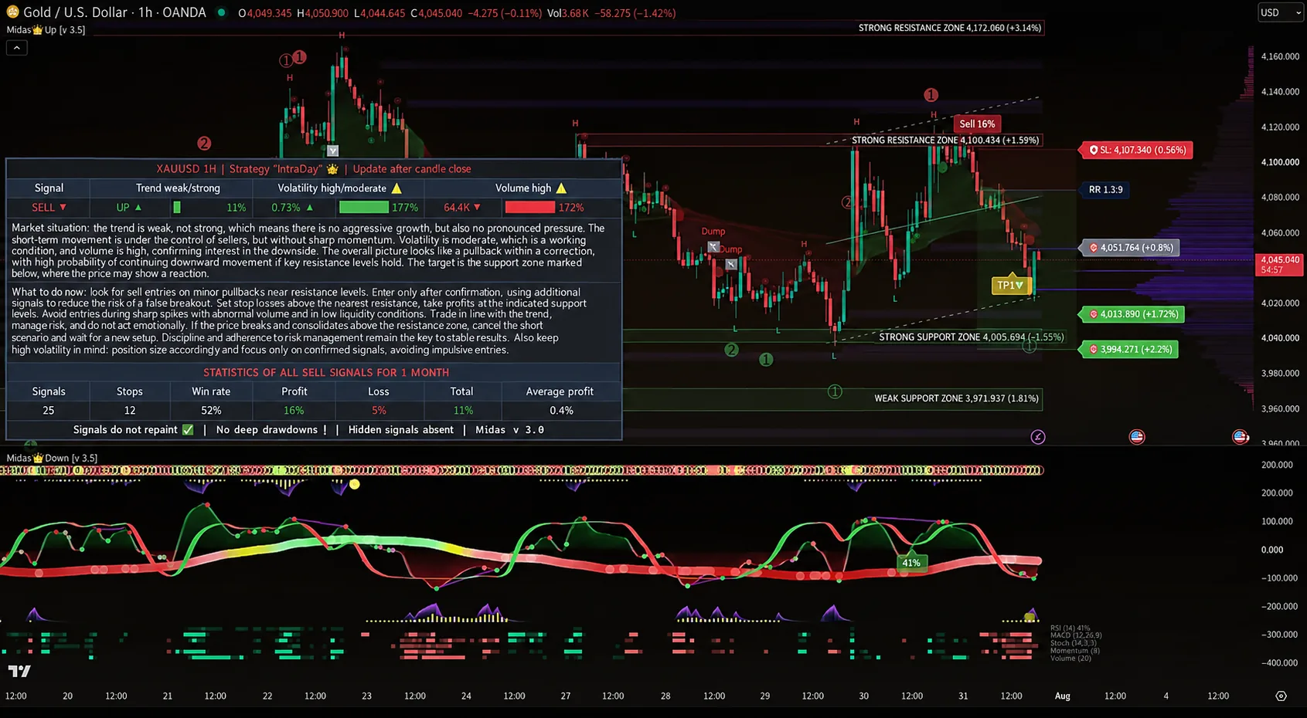Click the red circled 2 marker near July 21

click(204, 144)
